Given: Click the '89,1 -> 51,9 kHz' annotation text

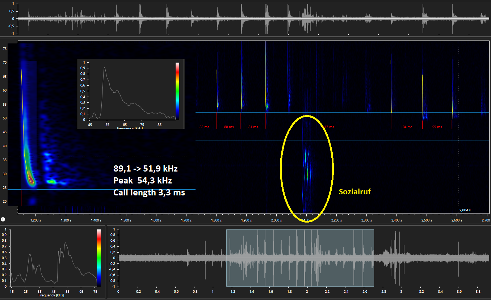Looking at the screenshot, I should pyautogui.click(x=145, y=169).
